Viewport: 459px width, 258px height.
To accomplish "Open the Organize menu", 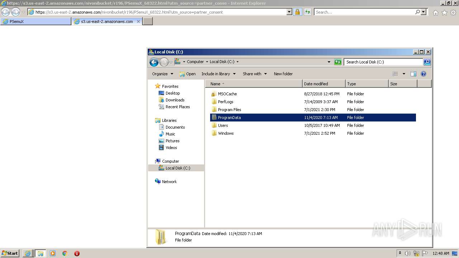I will [x=162, y=74].
